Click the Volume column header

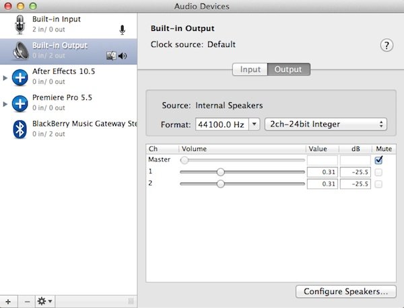pyautogui.click(x=242, y=149)
